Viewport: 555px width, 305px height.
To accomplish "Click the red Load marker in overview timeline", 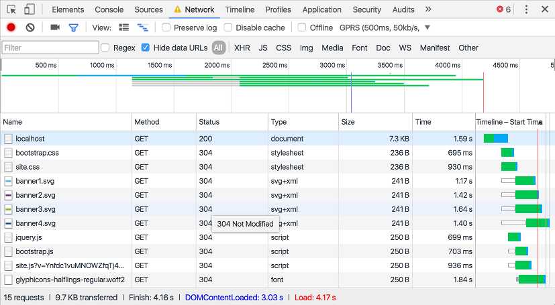I will coord(483,92).
